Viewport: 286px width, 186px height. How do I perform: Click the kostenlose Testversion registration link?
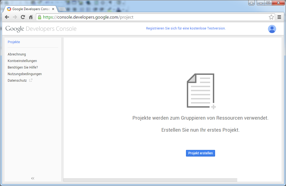pyautogui.click(x=186, y=28)
